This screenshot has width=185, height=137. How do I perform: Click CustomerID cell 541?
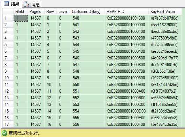point(87,25)
